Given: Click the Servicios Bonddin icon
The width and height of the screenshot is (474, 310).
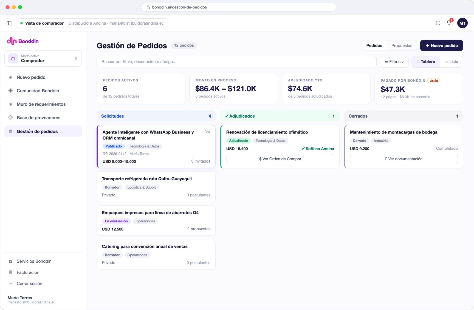Looking at the screenshot, I should pos(10,261).
